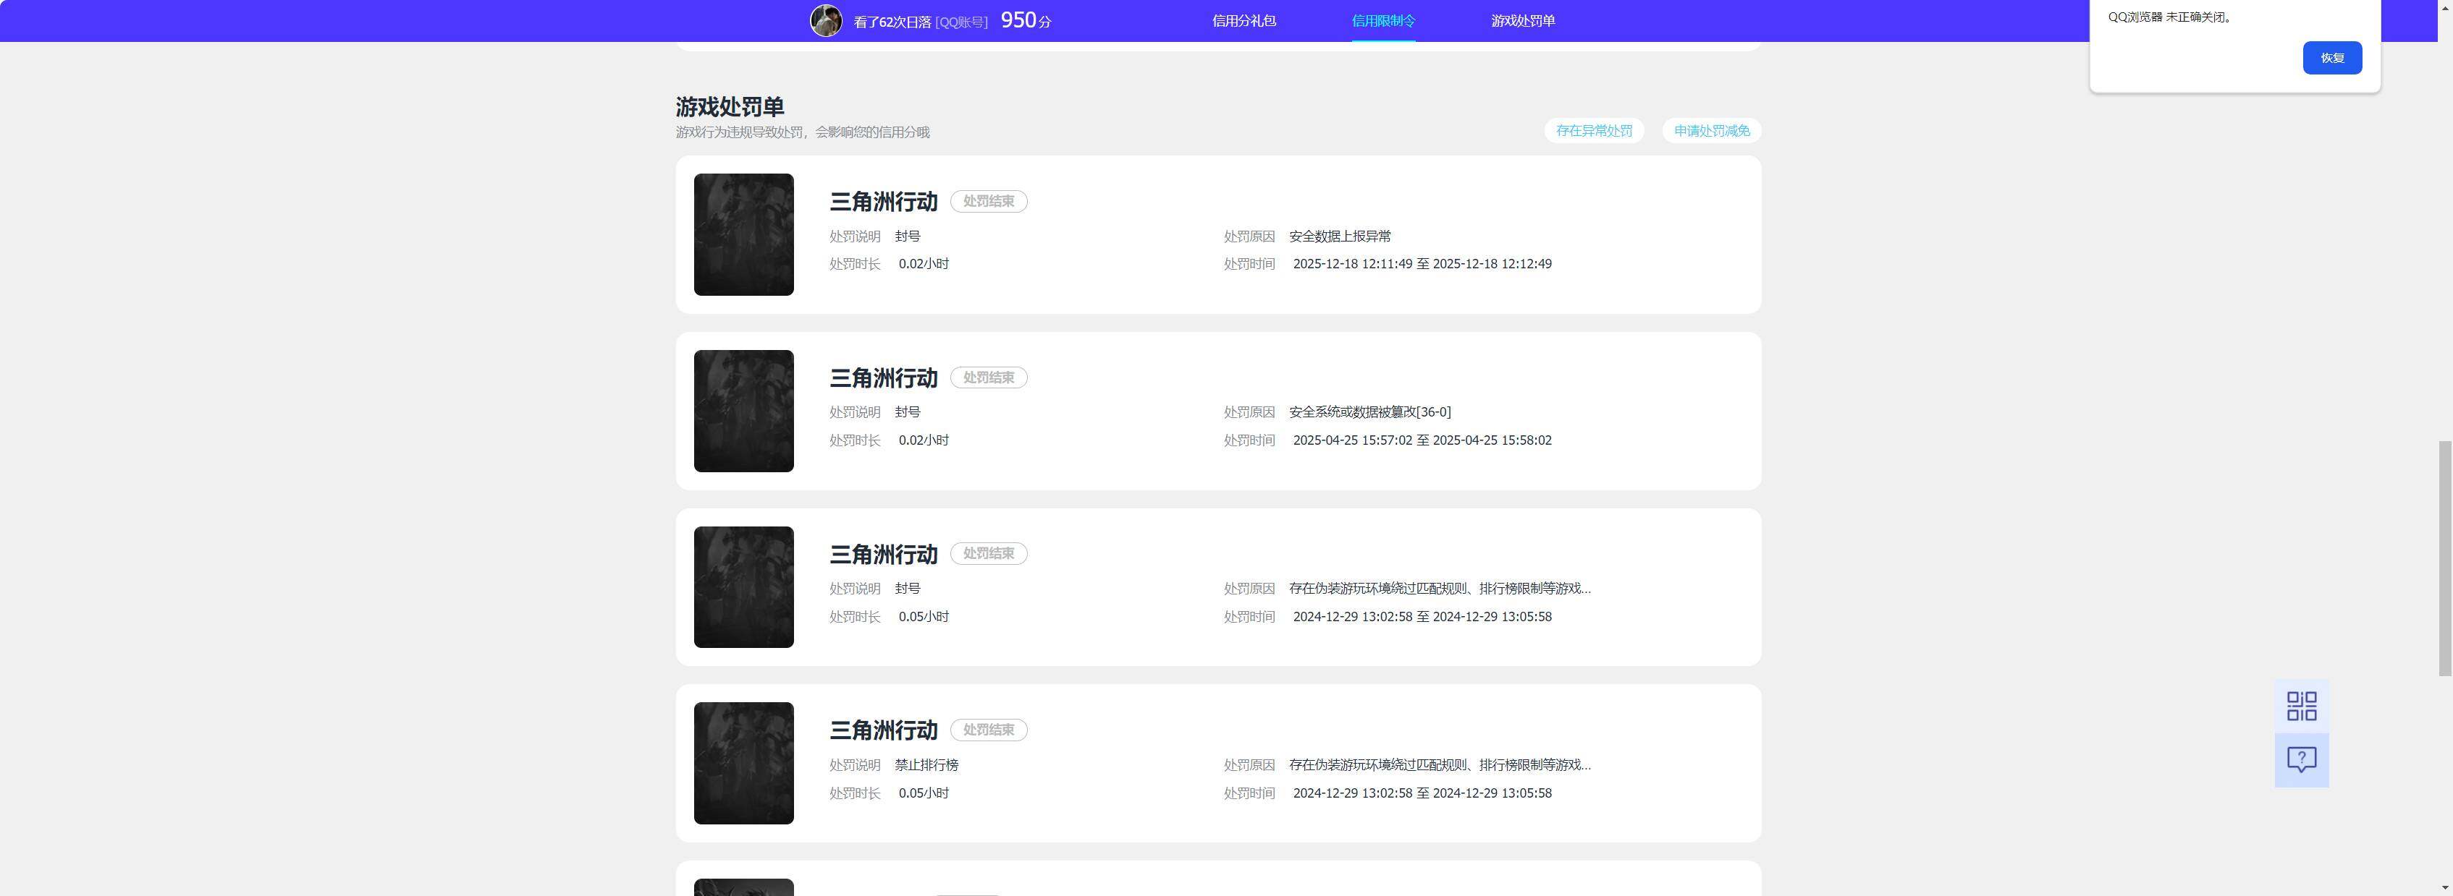This screenshot has height=896, width=2453.
Task: Open the help question floating icon
Action: (x=2302, y=760)
